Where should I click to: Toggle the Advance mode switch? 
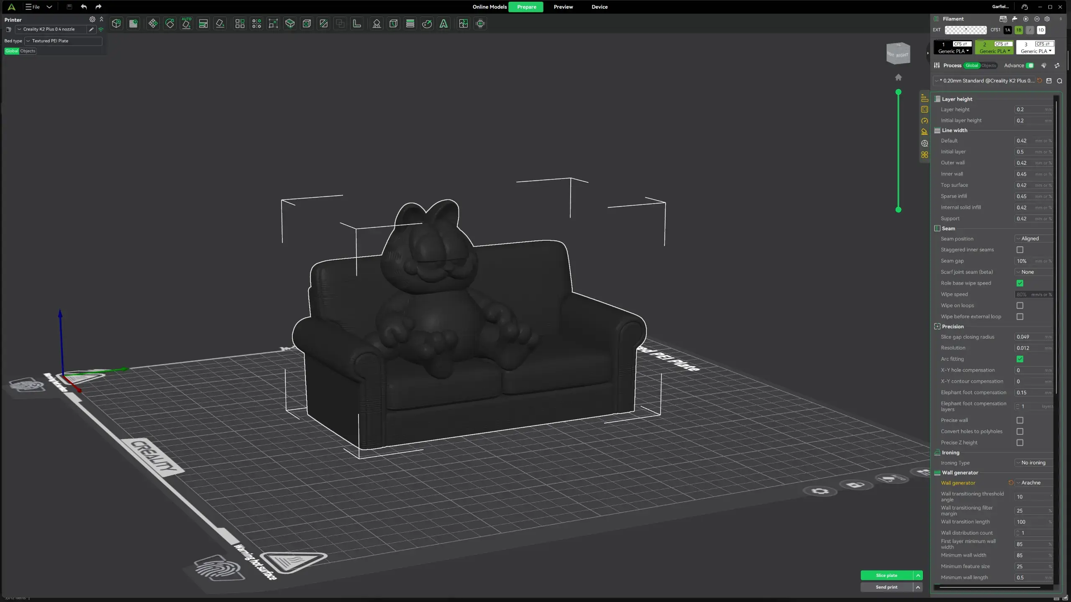pos(1030,66)
